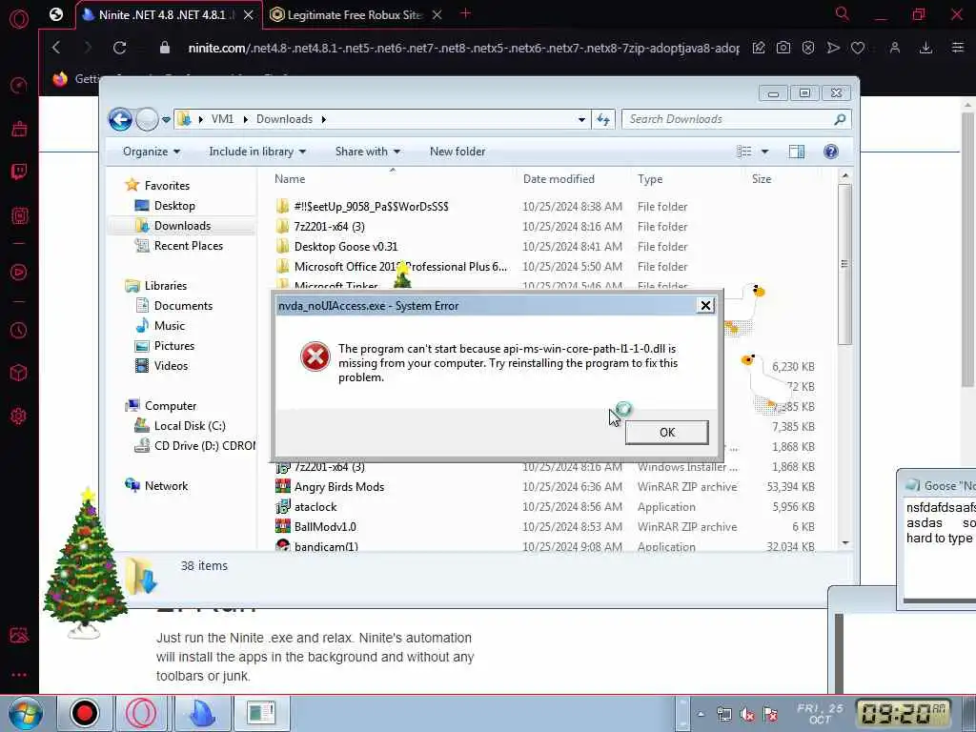The height and width of the screenshot is (732, 976).
Task: Click the three-dots more button in Opera sidebar
Action: click(x=19, y=674)
